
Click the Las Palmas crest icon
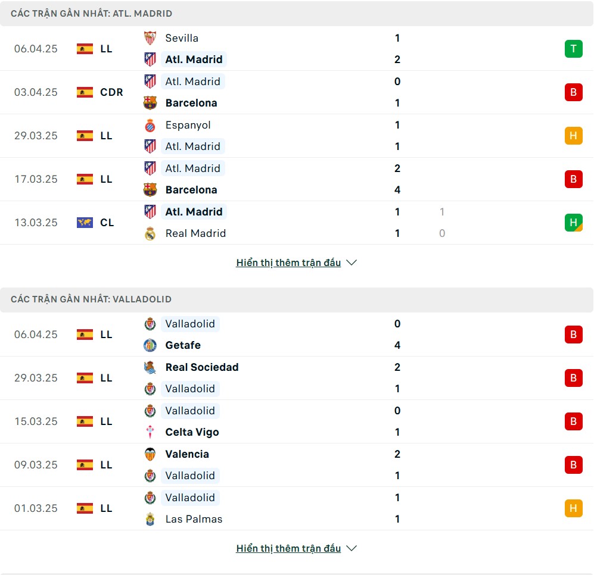coord(150,519)
